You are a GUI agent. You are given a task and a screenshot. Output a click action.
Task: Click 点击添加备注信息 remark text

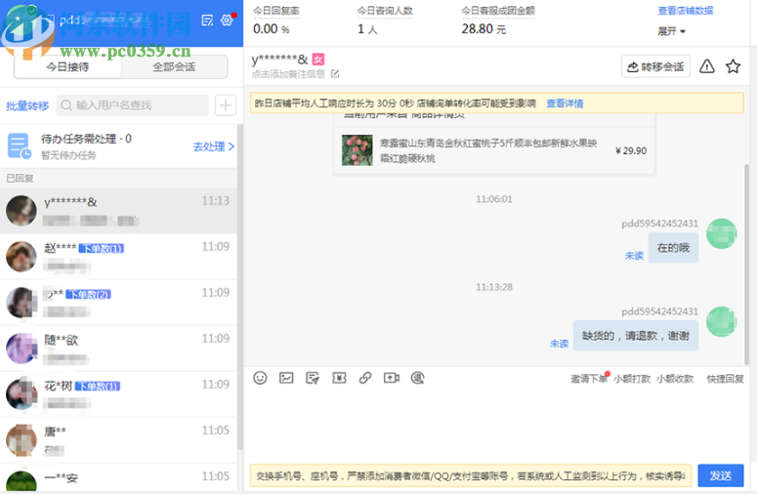click(288, 74)
